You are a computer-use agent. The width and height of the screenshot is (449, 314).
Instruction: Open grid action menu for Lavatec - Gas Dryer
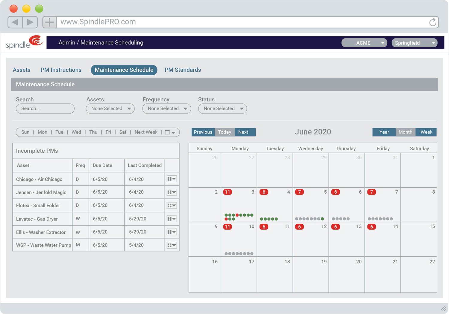tap(172, 219)
